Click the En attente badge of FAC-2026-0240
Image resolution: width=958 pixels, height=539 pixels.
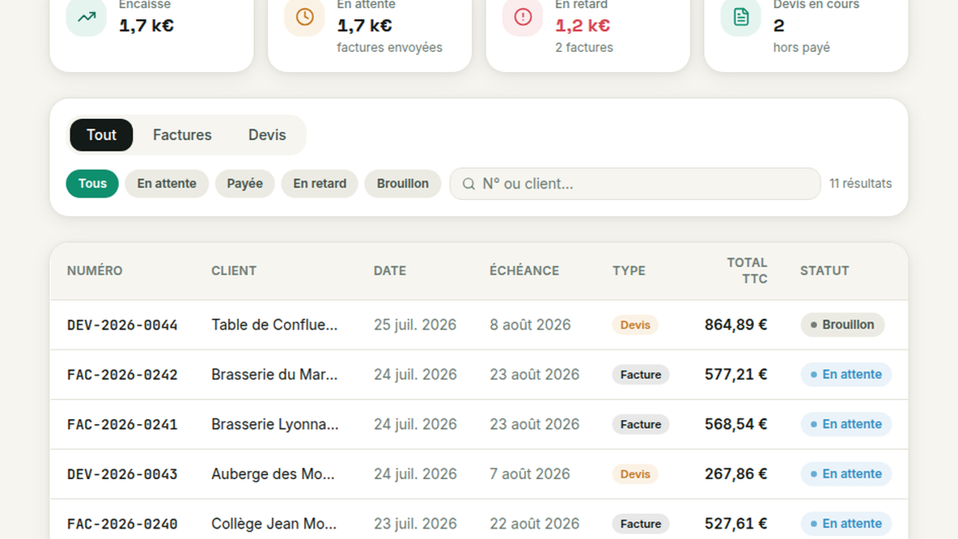tap(846, 524)
